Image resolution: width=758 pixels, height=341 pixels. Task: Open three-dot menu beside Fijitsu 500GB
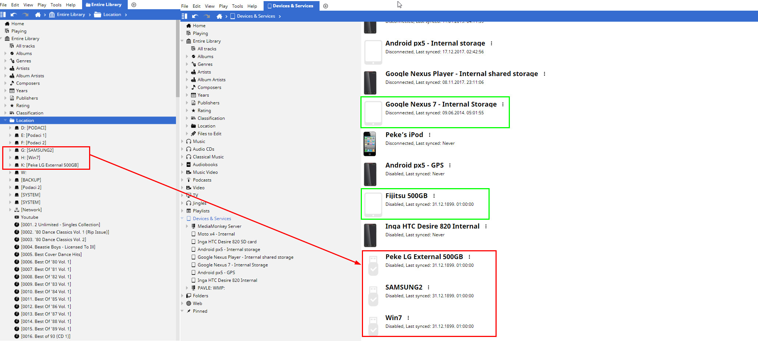click(434, 196)
